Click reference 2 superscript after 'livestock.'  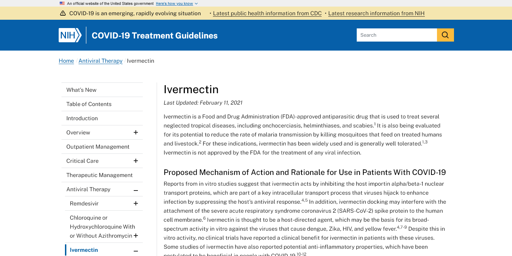click(200, 142)
